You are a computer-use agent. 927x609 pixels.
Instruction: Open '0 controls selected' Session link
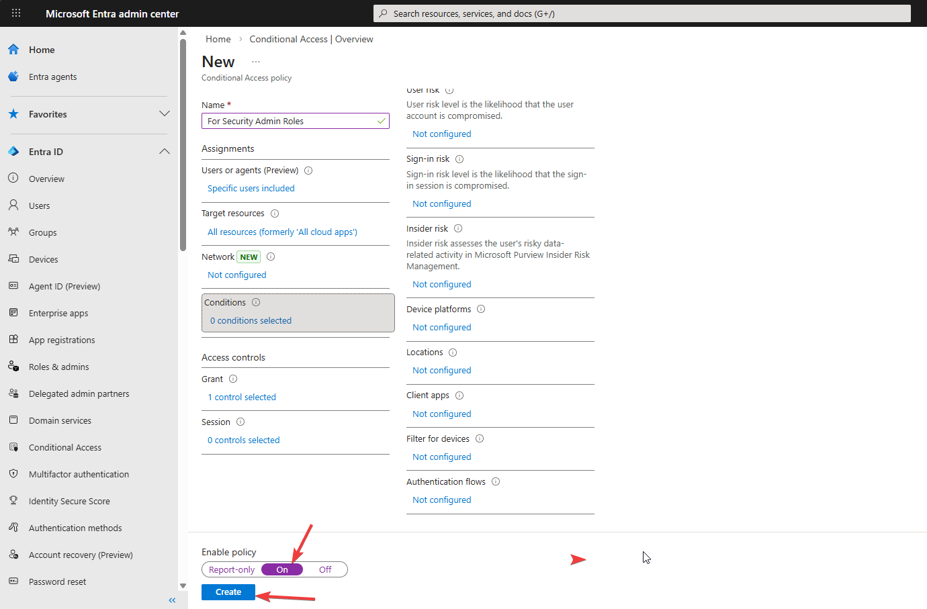(x=243, y=440)
